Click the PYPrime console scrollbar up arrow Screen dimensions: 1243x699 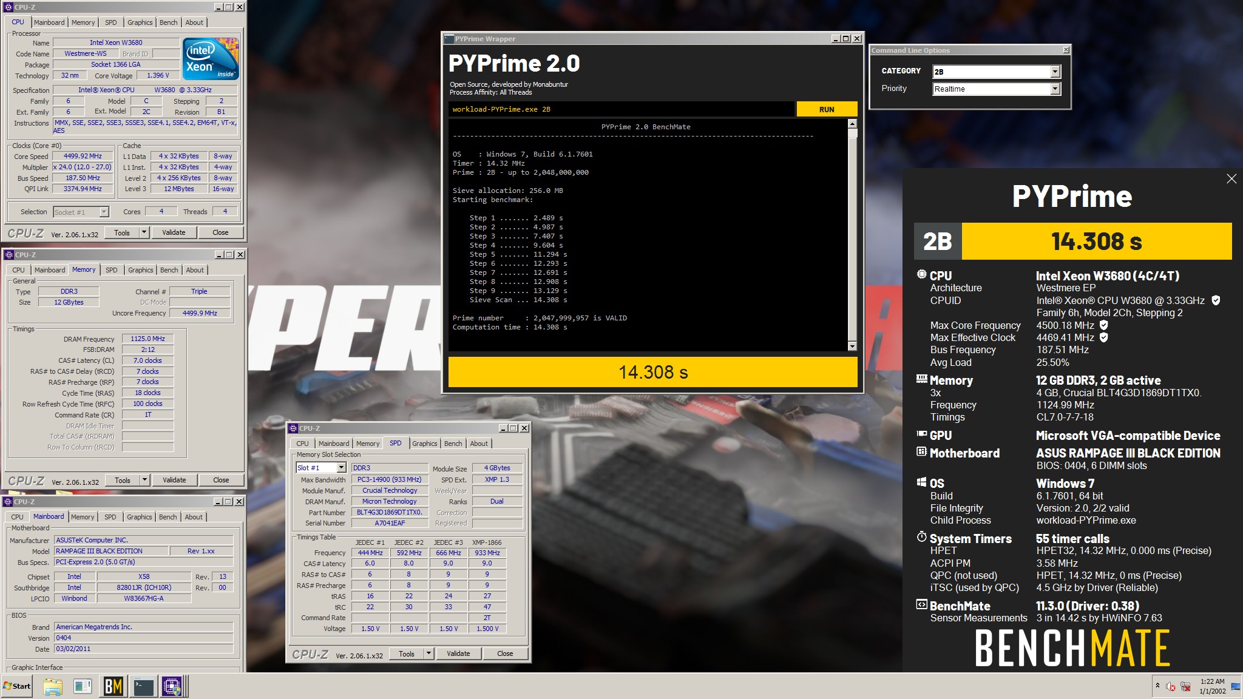[852, 124]
